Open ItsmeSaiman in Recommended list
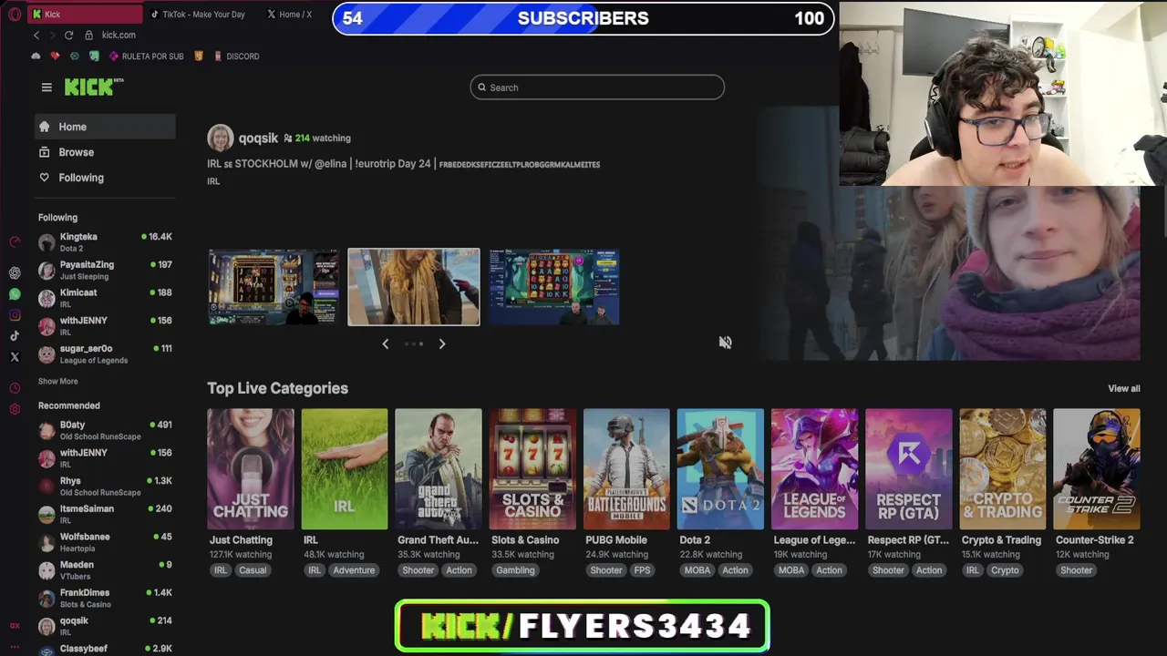The height and width of the screenshot is (656, 1167). point(105,514)
